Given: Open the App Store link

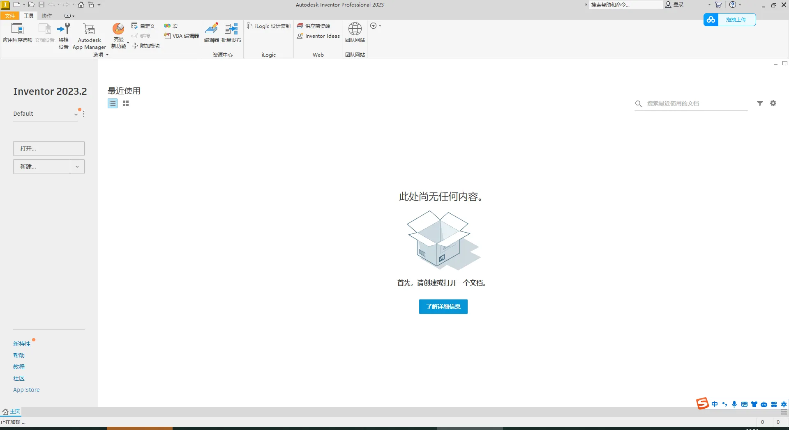Looking at the screenshot, I should pos(26,390).
